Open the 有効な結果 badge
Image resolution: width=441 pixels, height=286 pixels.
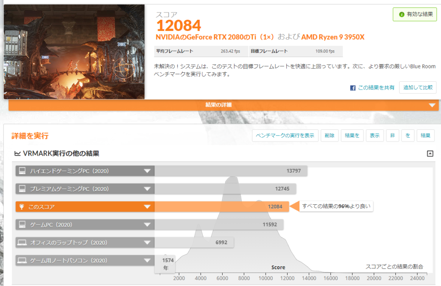pos(415,14)
